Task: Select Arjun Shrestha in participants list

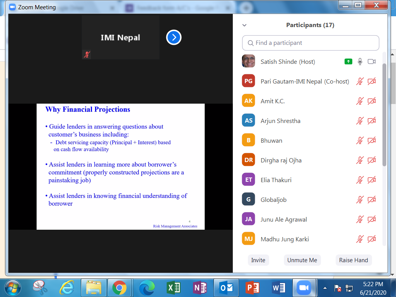Action: tap(280, 121)
